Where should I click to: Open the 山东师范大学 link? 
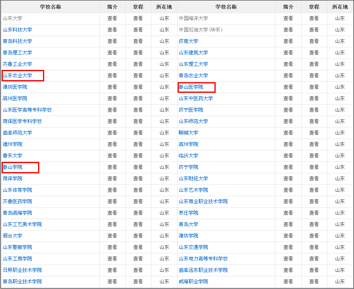194,121
